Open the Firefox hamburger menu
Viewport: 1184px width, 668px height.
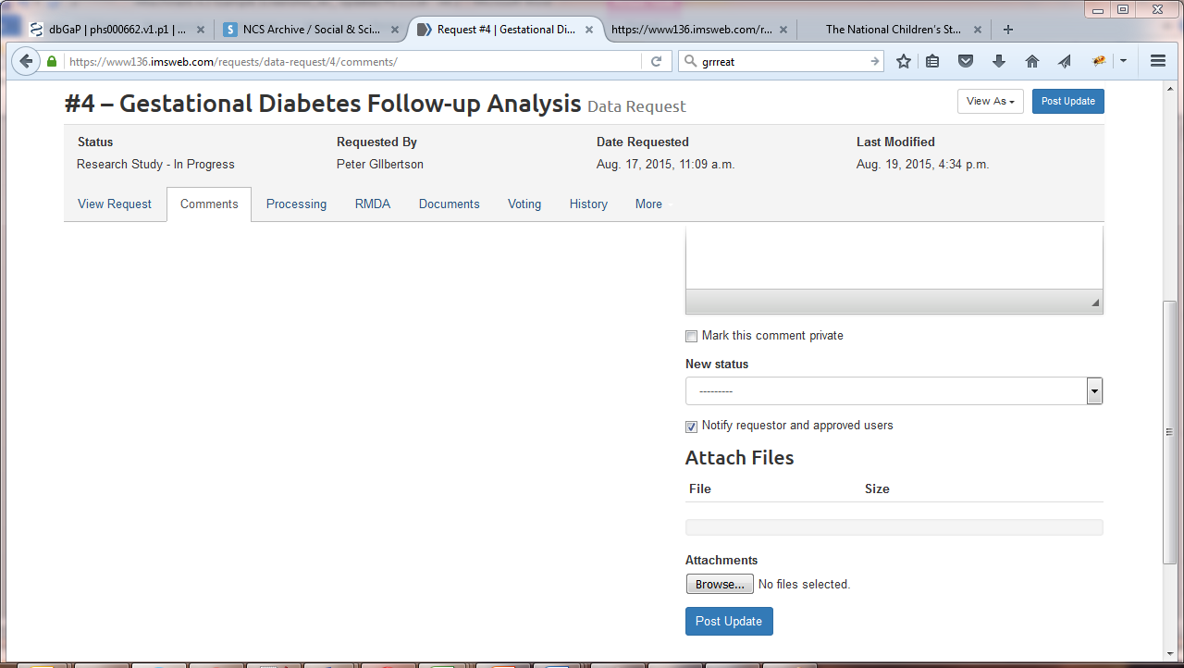click(x=1157, y=61)
